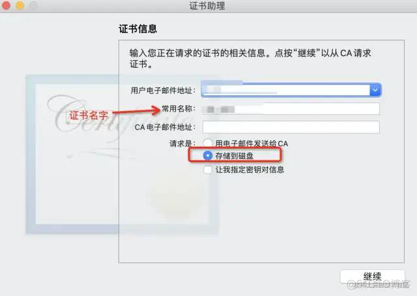Click the 常用名称 label
This screenshot has width=417, height=296.
(x=179, y=109)
